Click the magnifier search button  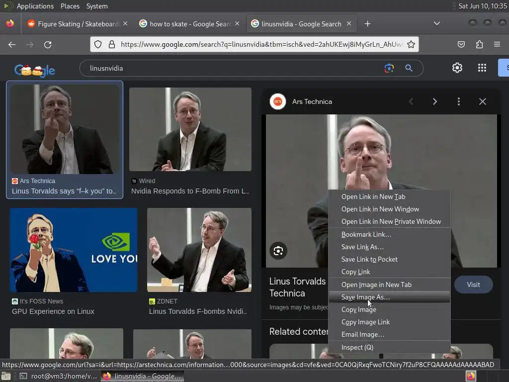pyautogui.click(x=409, y=68)
